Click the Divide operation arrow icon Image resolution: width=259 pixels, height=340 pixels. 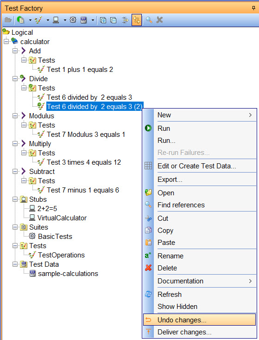(x=23, y=78)
